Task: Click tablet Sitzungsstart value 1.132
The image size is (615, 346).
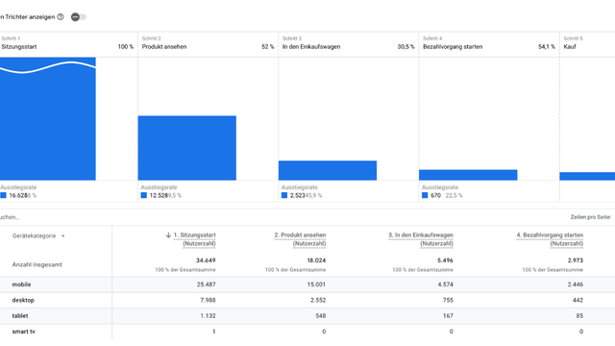Action: click(x=209, y=316)
